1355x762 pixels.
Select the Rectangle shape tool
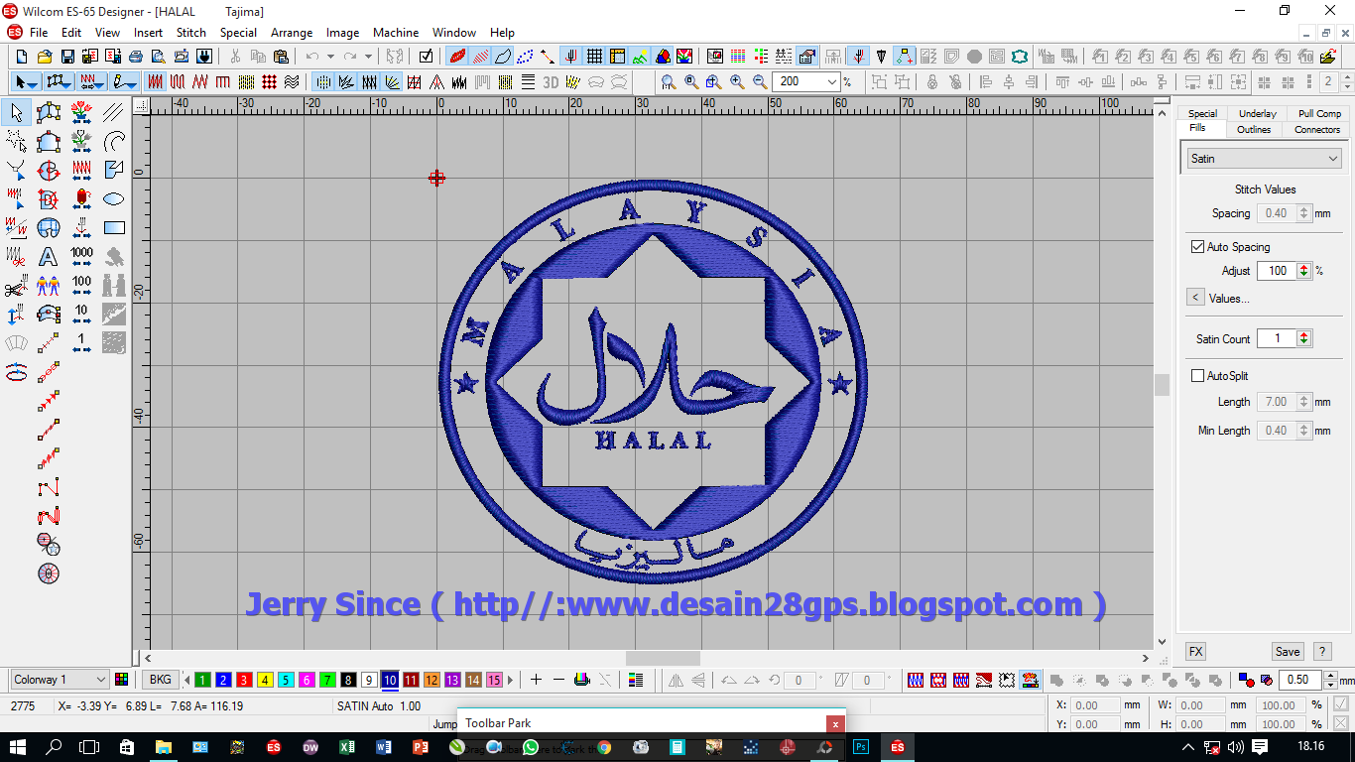point(114,228)
